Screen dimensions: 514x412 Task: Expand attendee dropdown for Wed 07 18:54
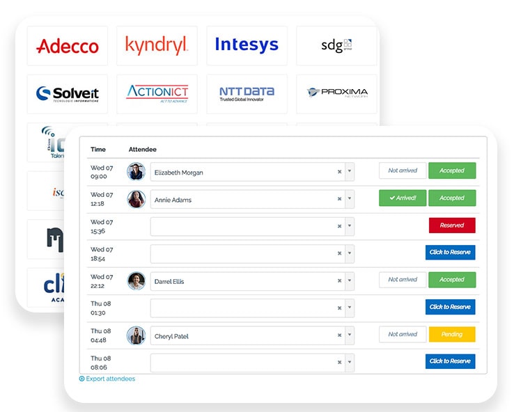click(350, 253)
